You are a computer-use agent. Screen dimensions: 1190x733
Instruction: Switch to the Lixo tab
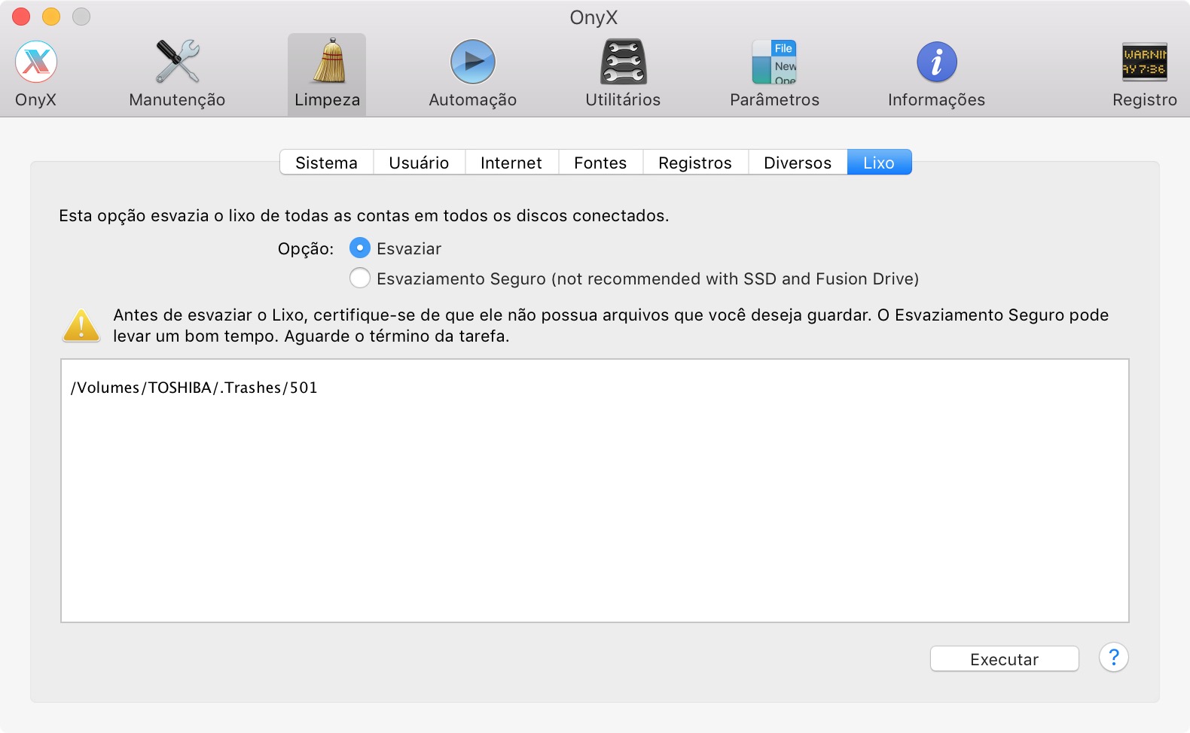coord(879,163)
